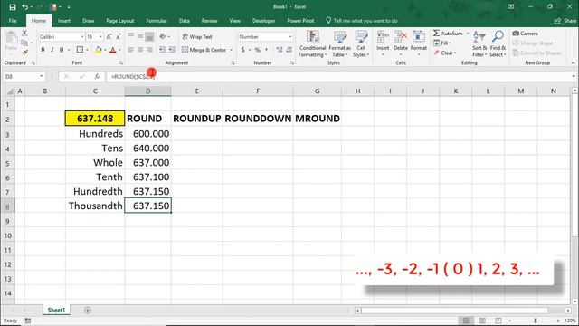Open the Calibri font name dropdown
The width and height of the screenshot is (579, 326).
82,36
